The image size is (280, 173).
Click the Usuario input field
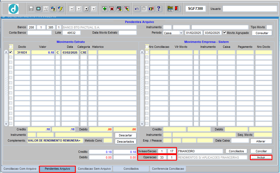pos(250,8)
